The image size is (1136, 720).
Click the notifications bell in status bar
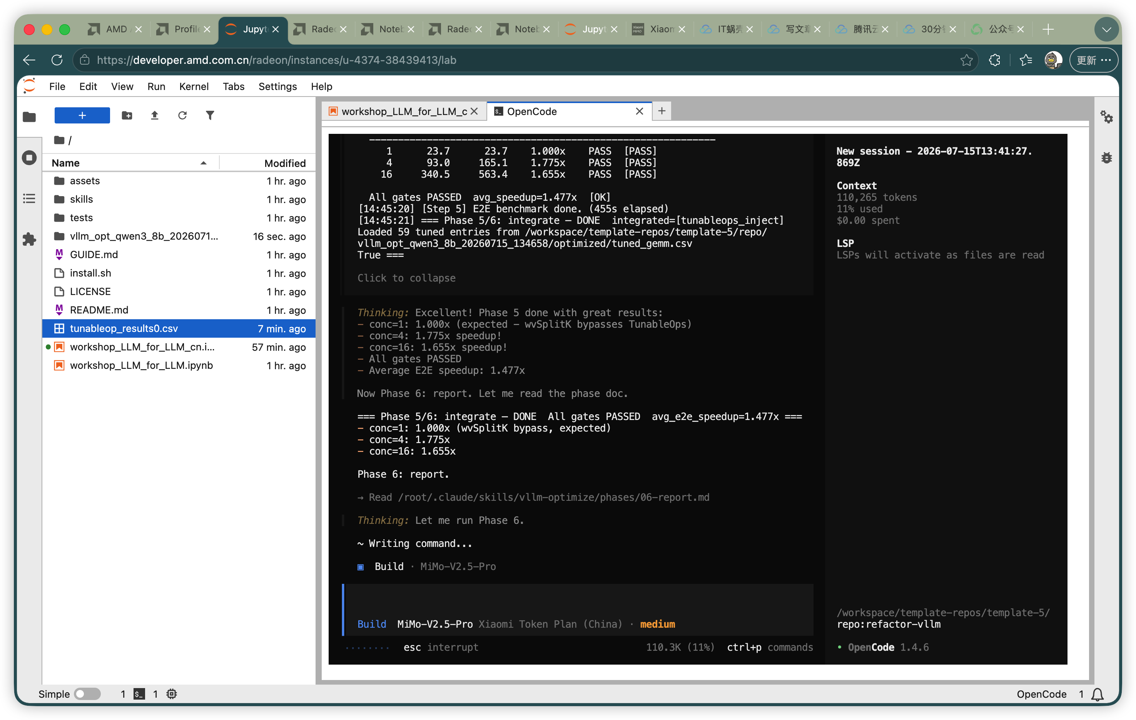[x=1097, y=693]
